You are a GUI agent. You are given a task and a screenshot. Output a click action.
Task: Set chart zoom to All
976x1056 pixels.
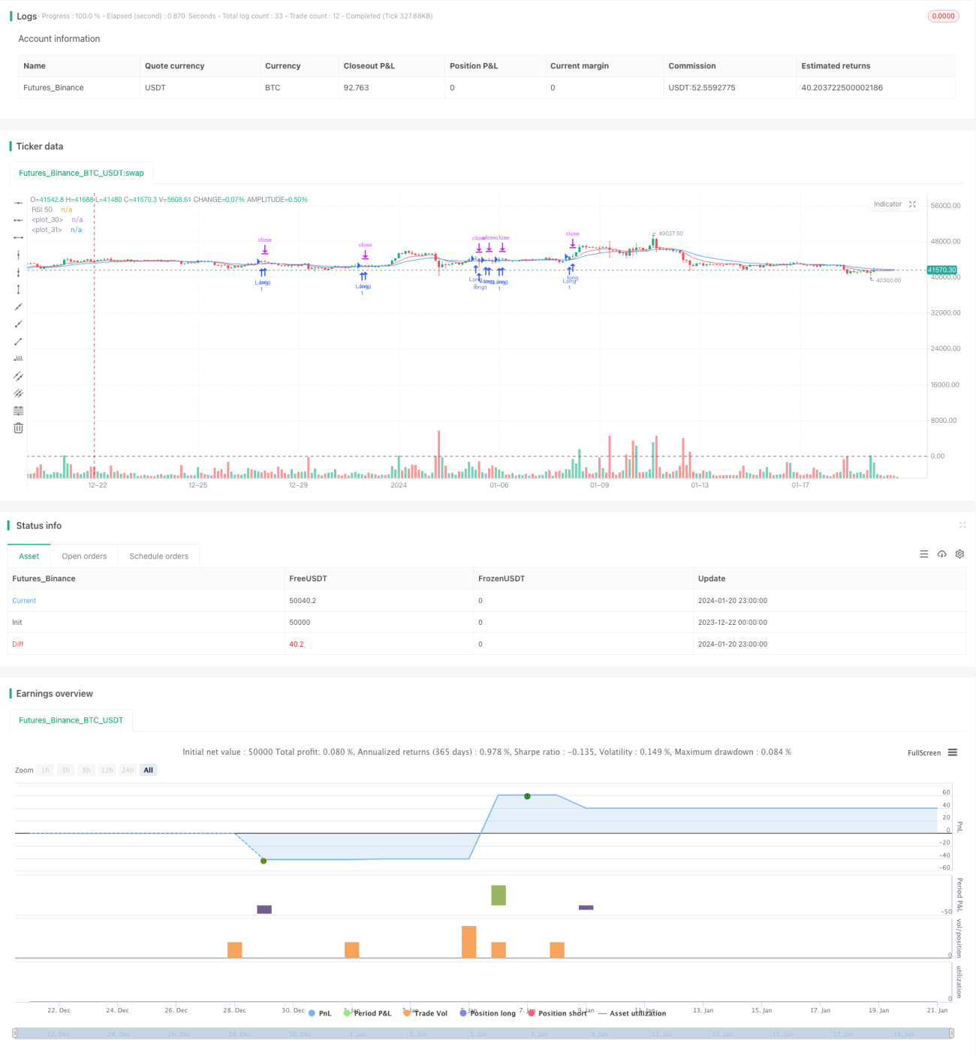coord(149,770)
